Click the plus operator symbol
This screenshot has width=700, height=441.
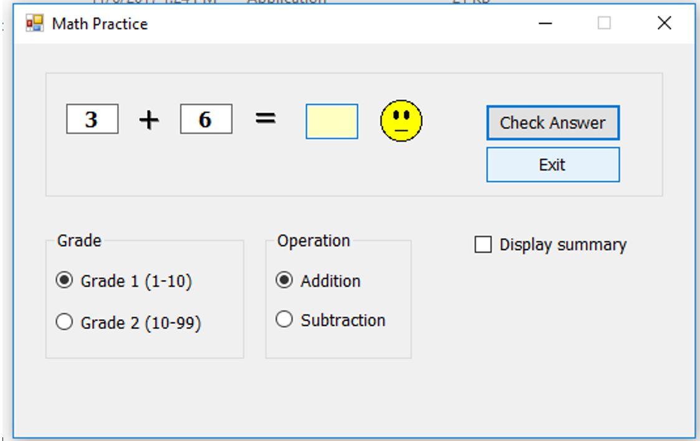(x=149, y=120)
